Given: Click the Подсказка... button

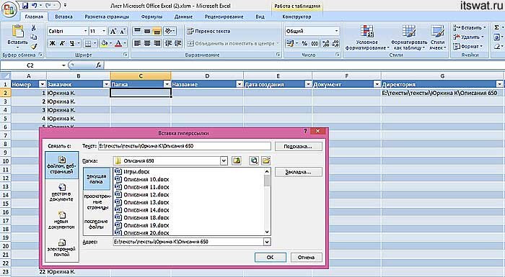Looking at the screenshot, I should click(x=298, y=146).
